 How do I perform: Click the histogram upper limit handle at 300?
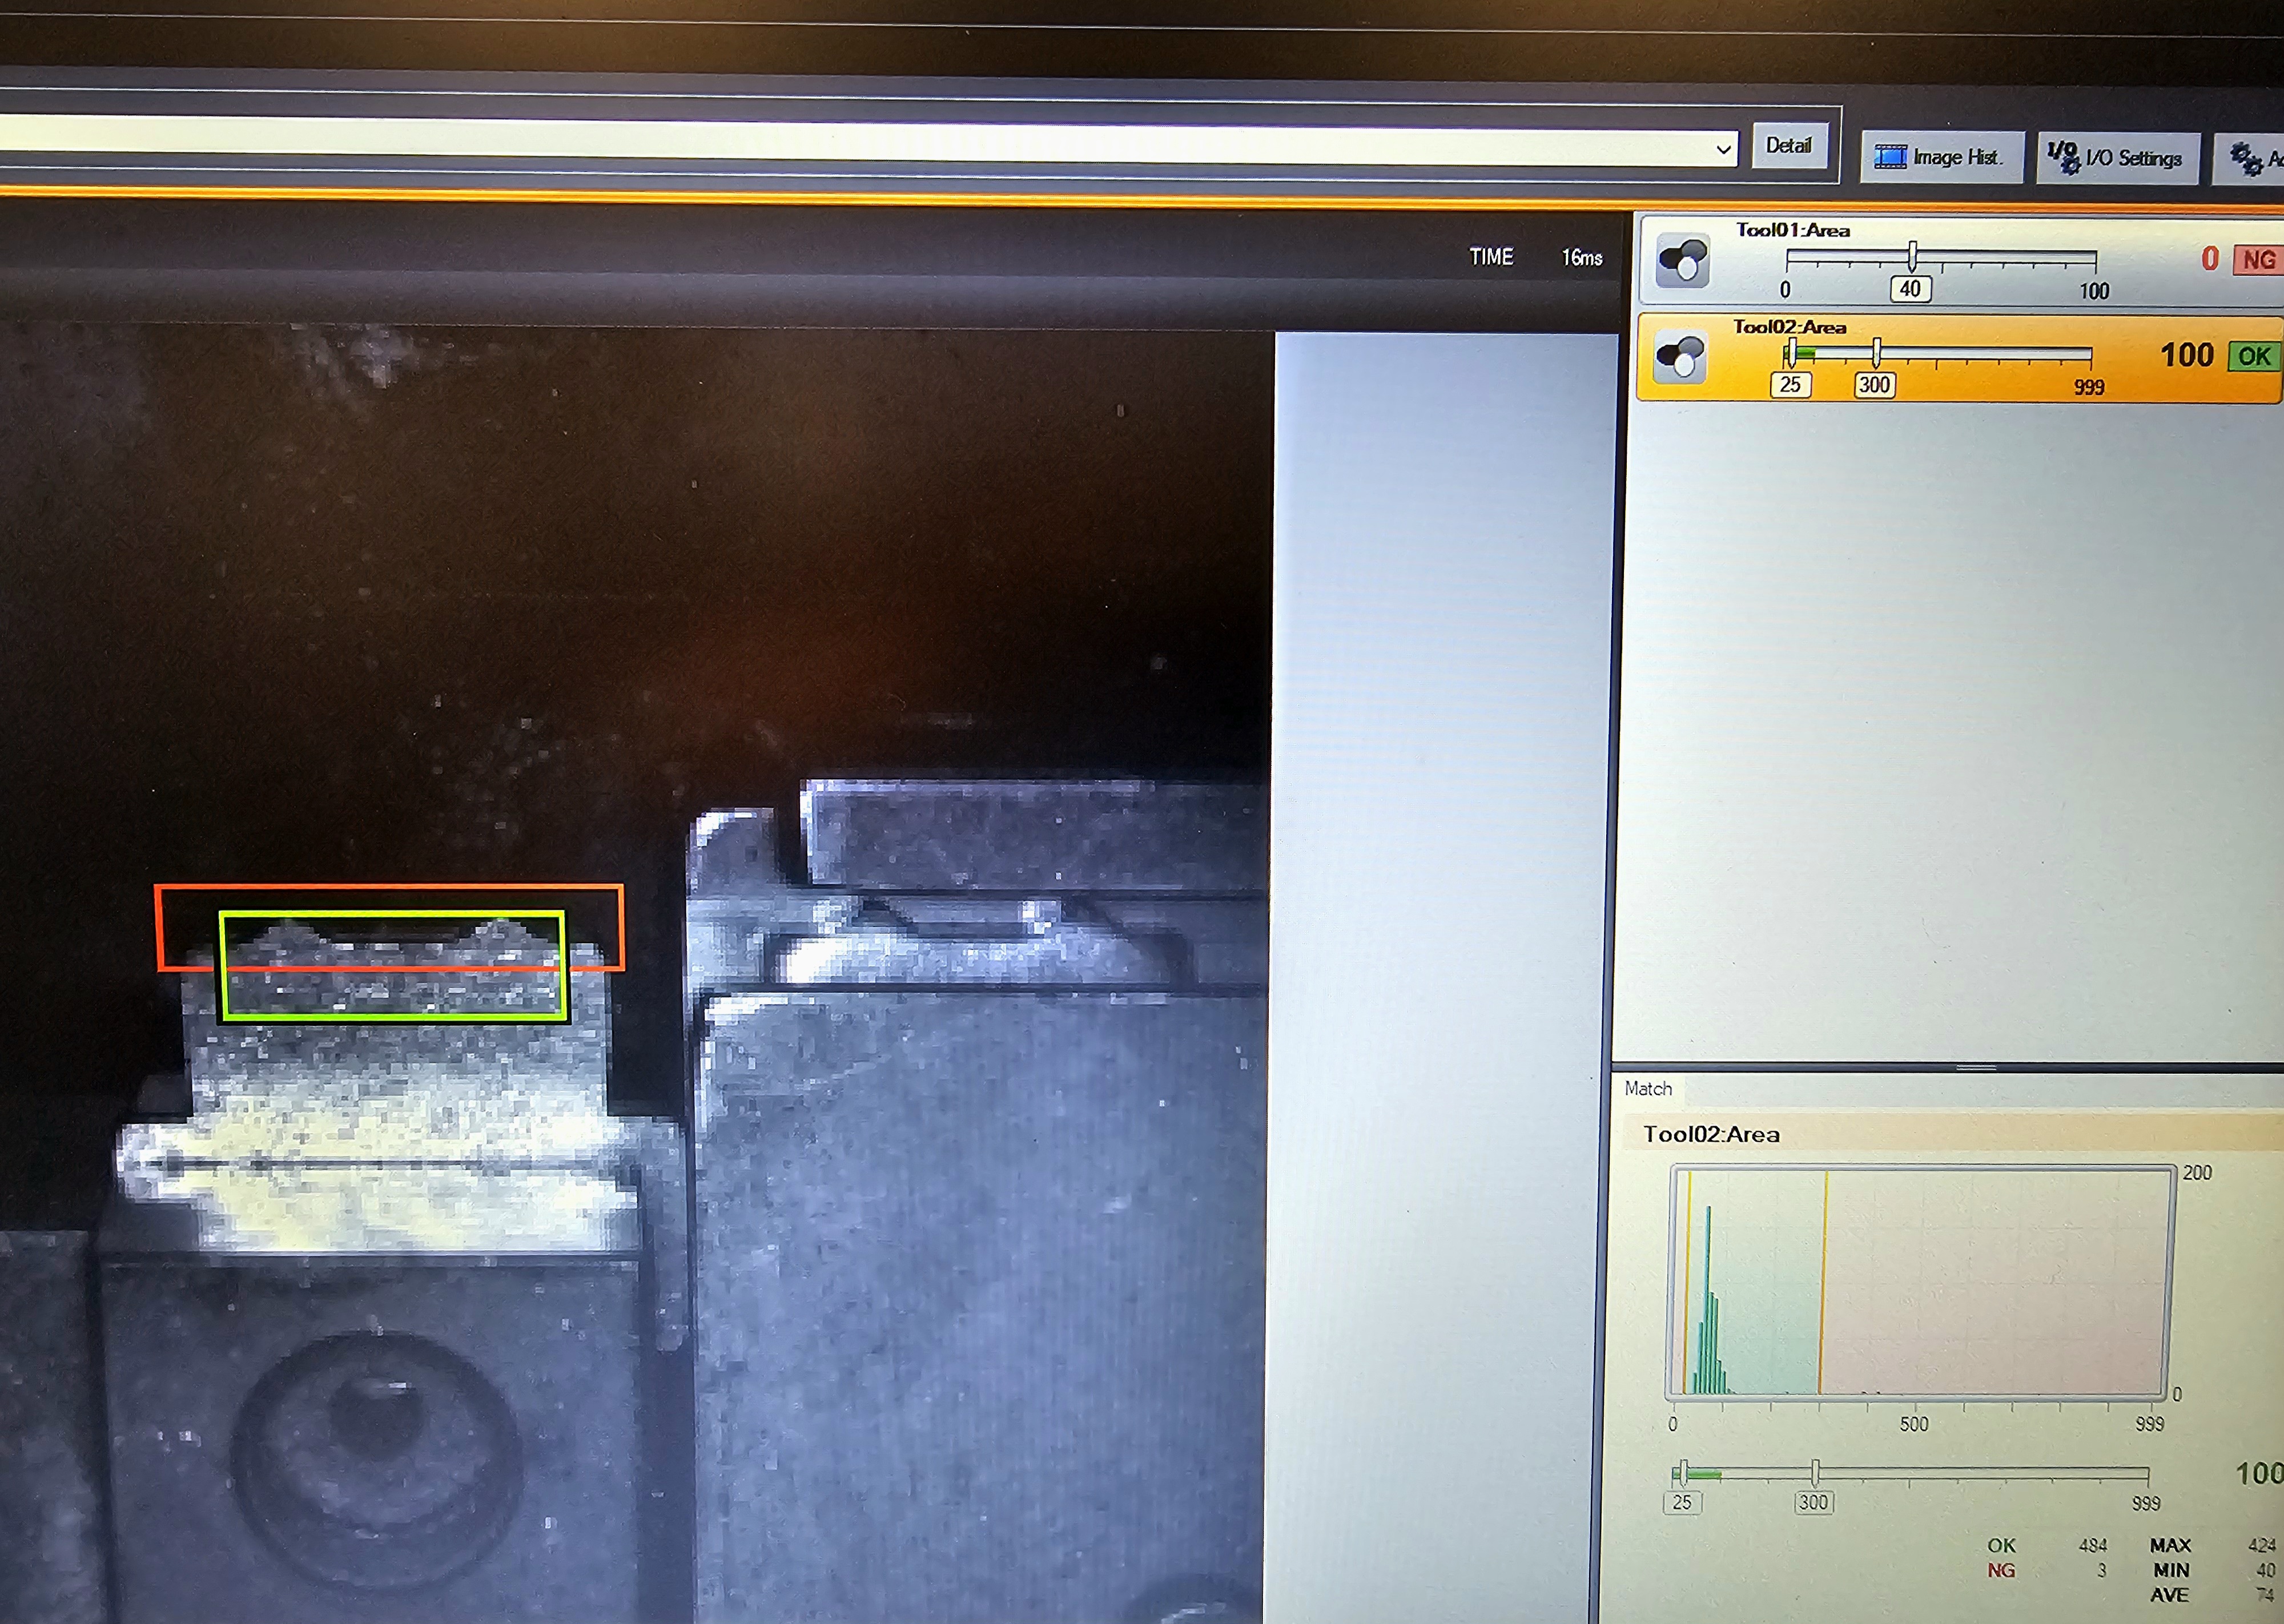pyautogui.click(x=1815, y=1472)
